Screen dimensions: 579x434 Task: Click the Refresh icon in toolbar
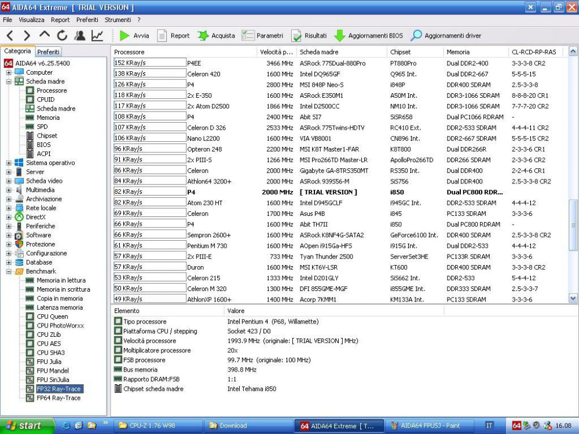point(62,35)
